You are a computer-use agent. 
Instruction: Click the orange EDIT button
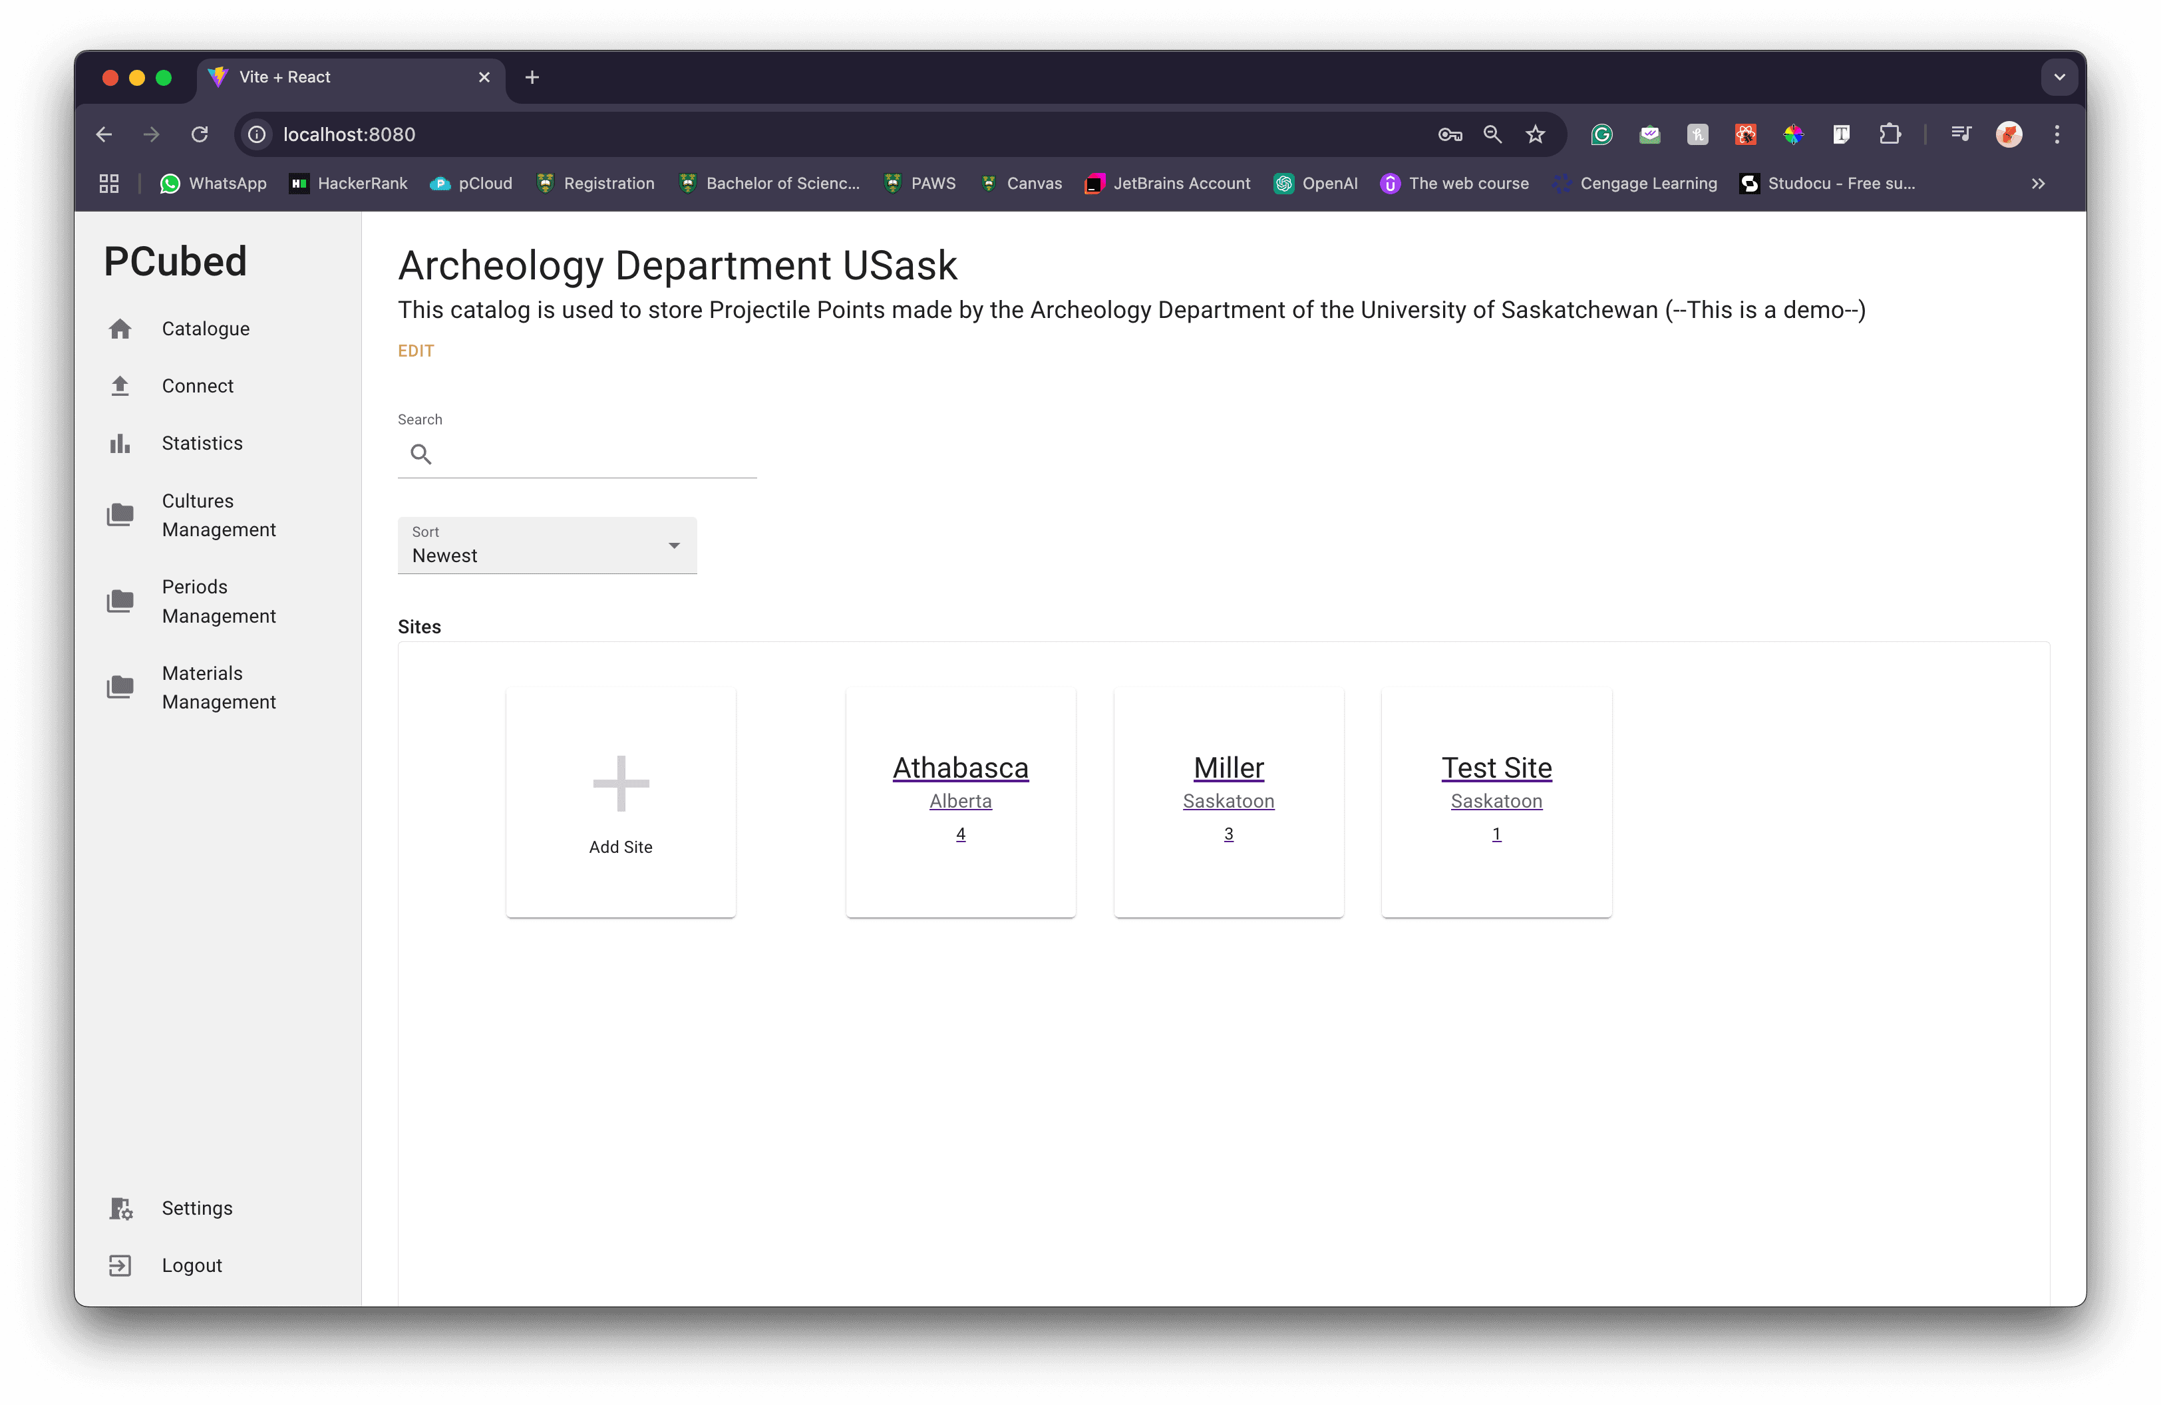(416, 351)
